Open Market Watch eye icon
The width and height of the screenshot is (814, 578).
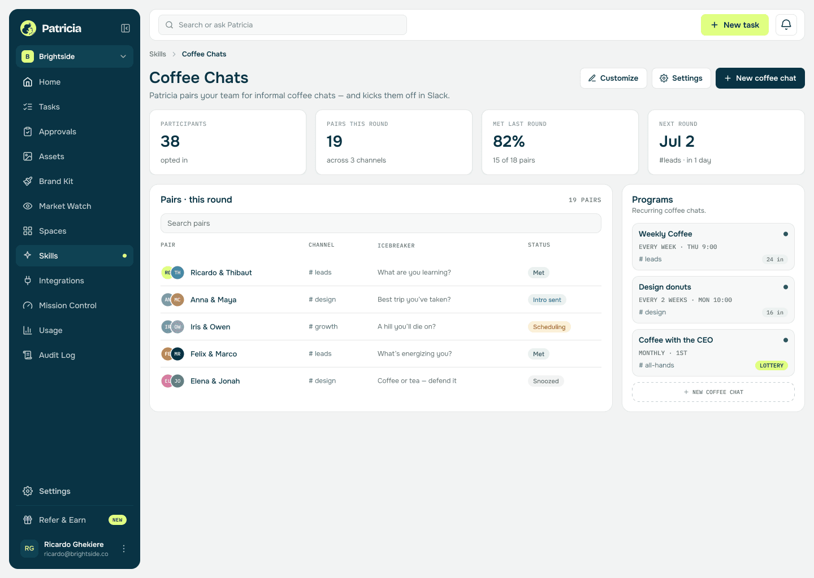(x=28, y=206)
